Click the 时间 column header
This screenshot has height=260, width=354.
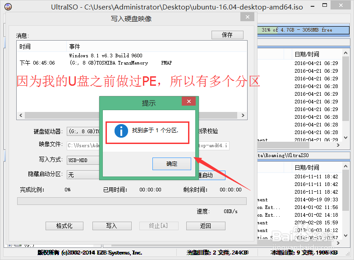point(42,46)
